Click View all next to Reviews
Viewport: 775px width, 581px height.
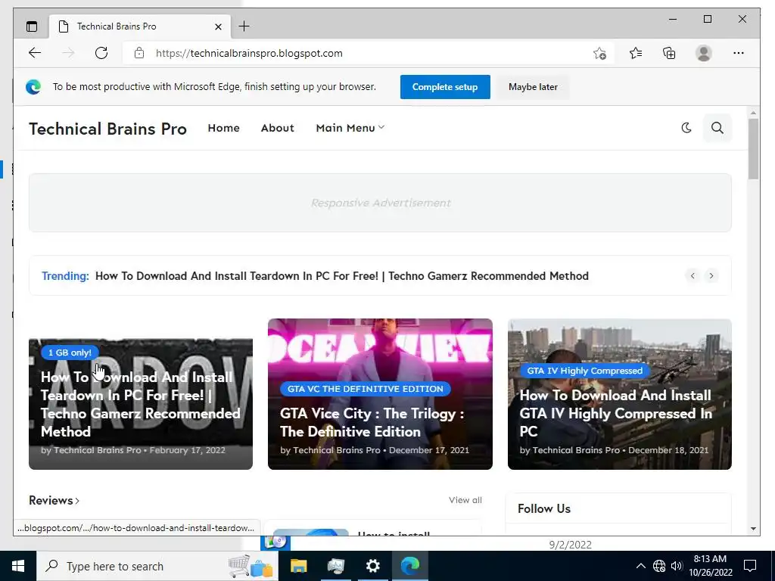pyautogui.click(x=465, y=500)
